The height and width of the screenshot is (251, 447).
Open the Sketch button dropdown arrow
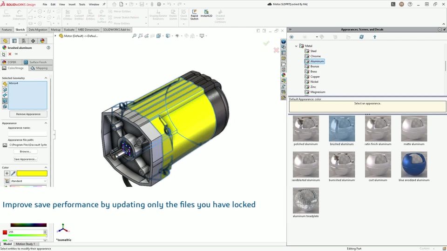coord(6,24)
